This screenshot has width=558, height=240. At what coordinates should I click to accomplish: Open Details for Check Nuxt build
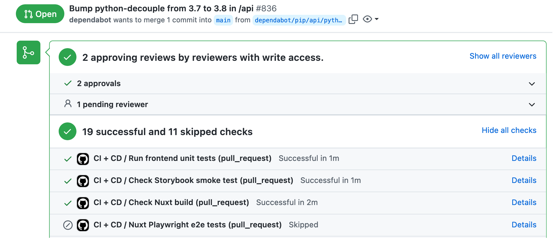coord(524,202)
